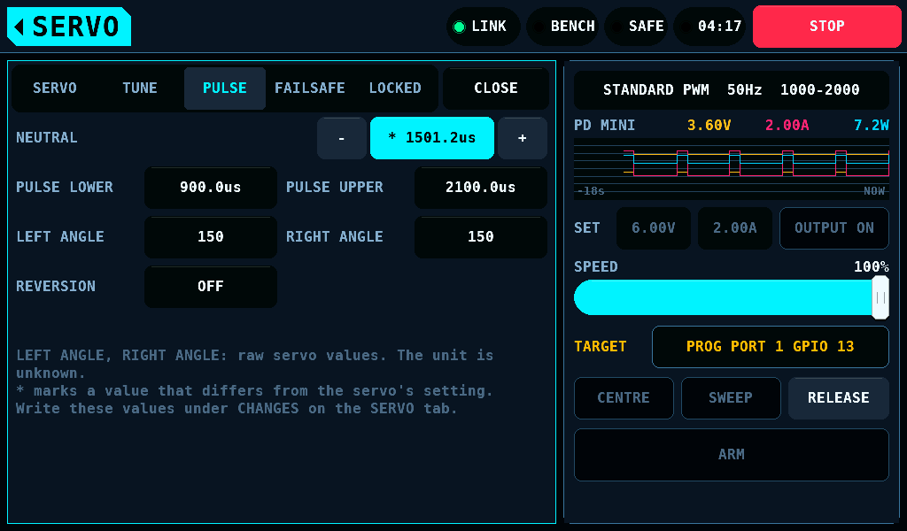The image size is (907, 531).
Task: Increase neutral with the plus button
Action: pos(523,138)
